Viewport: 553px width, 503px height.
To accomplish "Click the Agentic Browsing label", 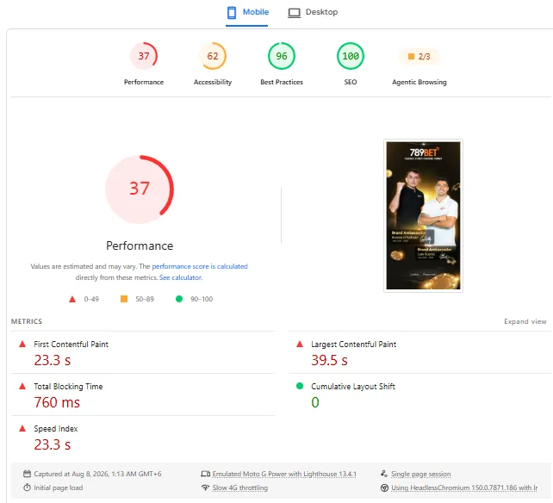I will coord(419,82).
